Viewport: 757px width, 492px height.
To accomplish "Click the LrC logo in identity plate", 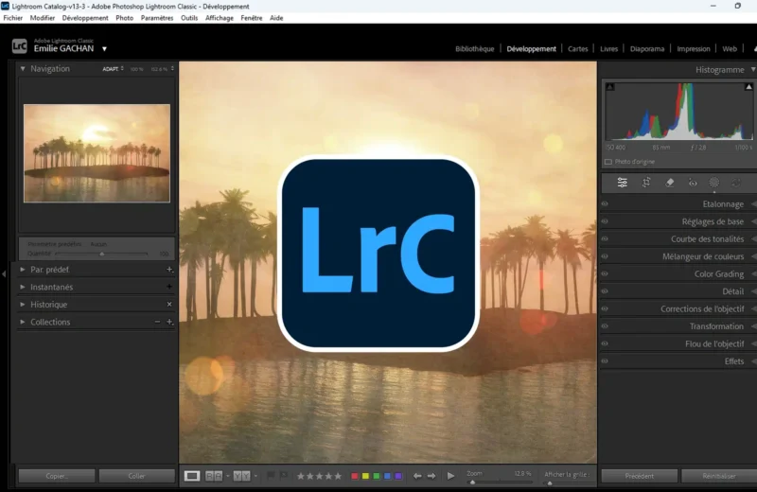I will [x=19, y=45].
